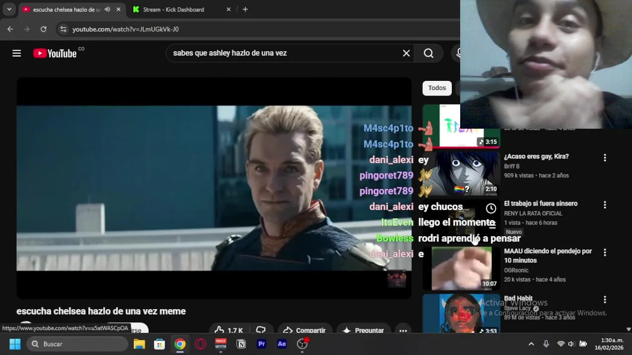Screen dimensions: 632x355
Task: Dislike the video with thumbs down
Action: (x=261, y=330)
